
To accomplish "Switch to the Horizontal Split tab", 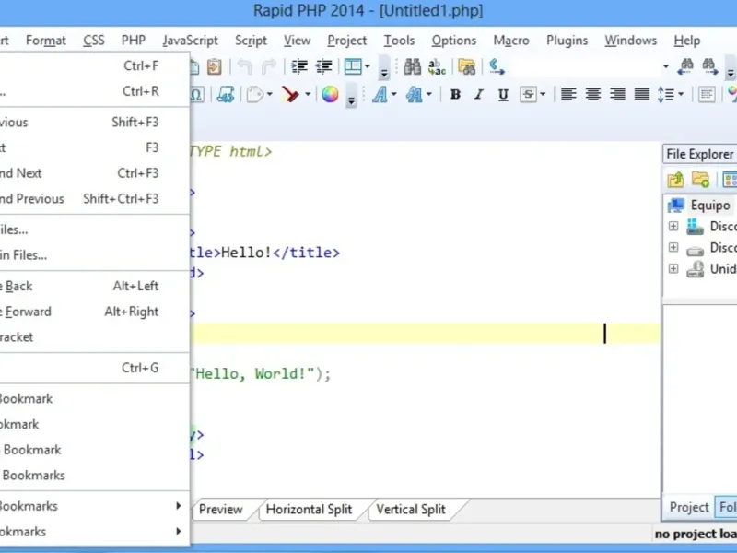I will [309, 510].
